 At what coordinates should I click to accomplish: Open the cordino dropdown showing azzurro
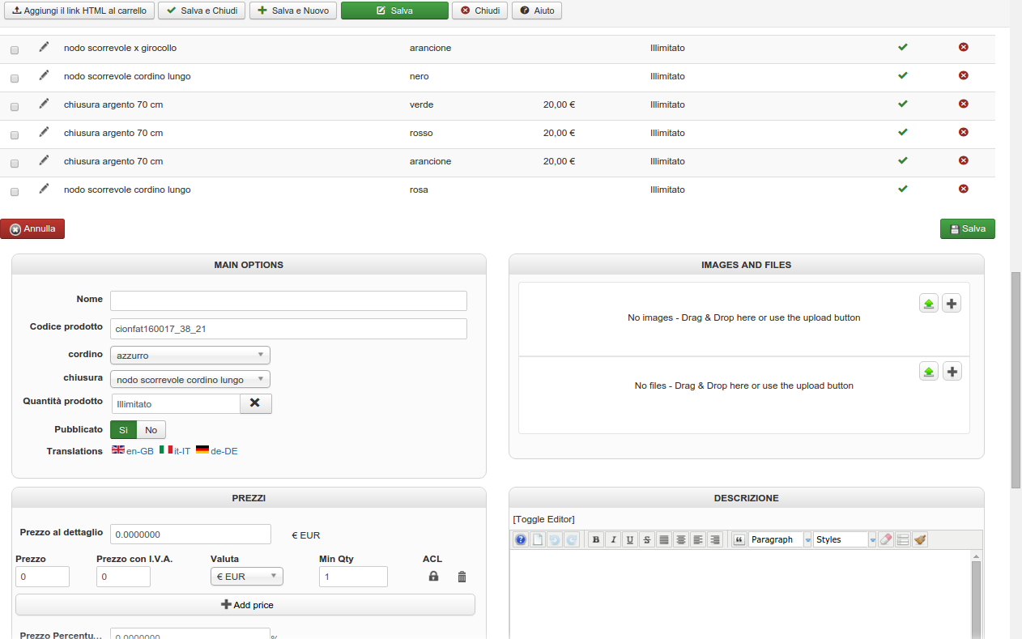(x=190, y=355)
